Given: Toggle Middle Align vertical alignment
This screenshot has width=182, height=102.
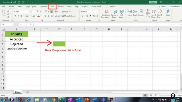Looking at the screenshot, I should coord(49,12).
